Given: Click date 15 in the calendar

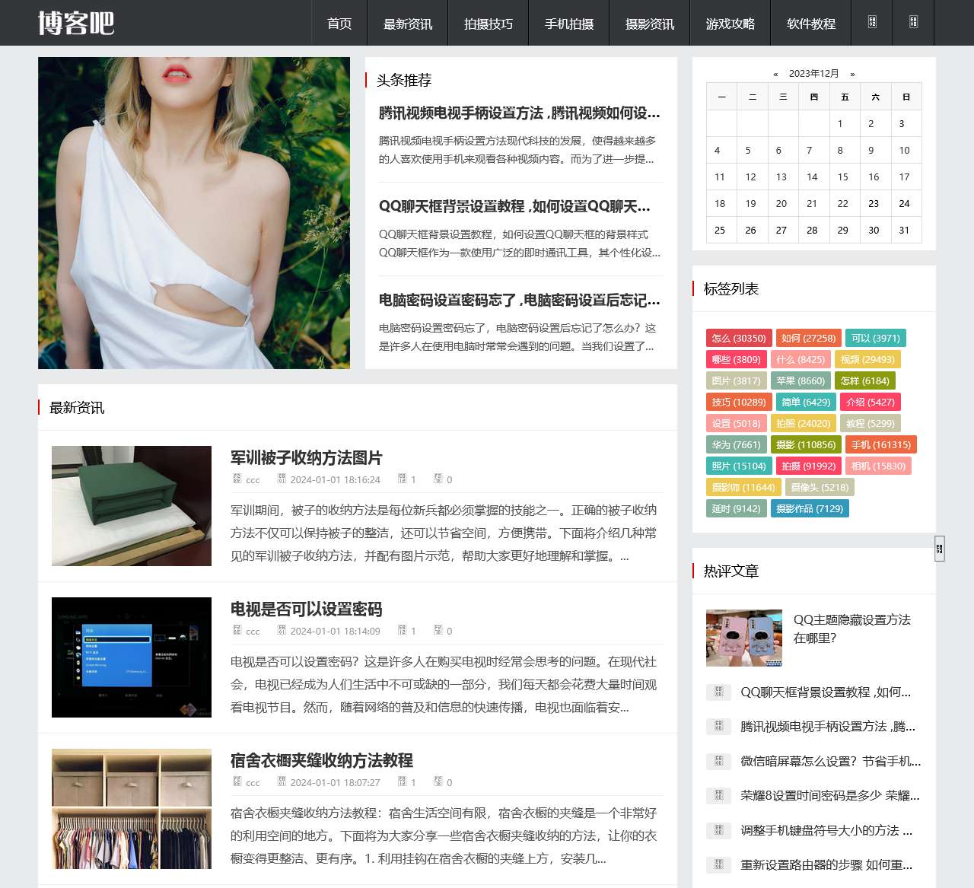Looking at the screenshot, I should [843, 177].
